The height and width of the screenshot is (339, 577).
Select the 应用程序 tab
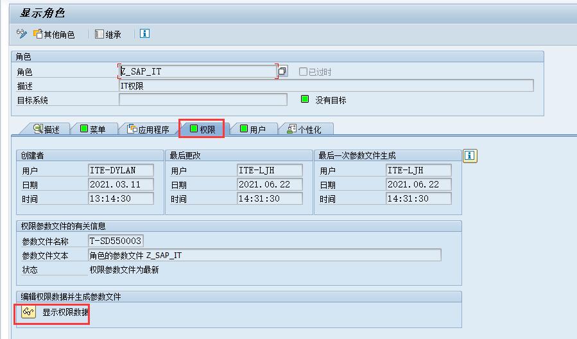coord(148,129)
